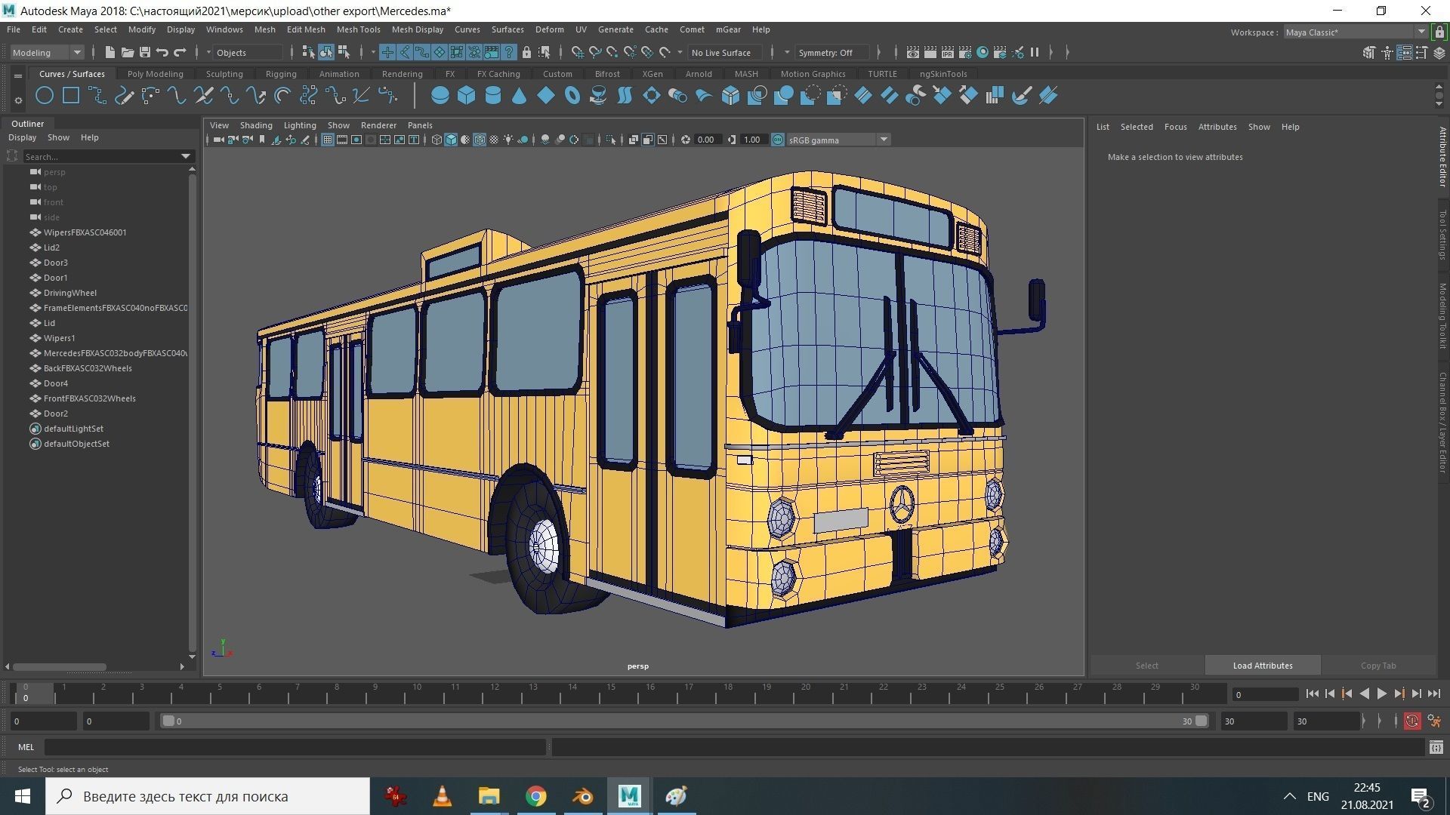Select the NURBS circle tool on shelf

[x=45, y=96]
